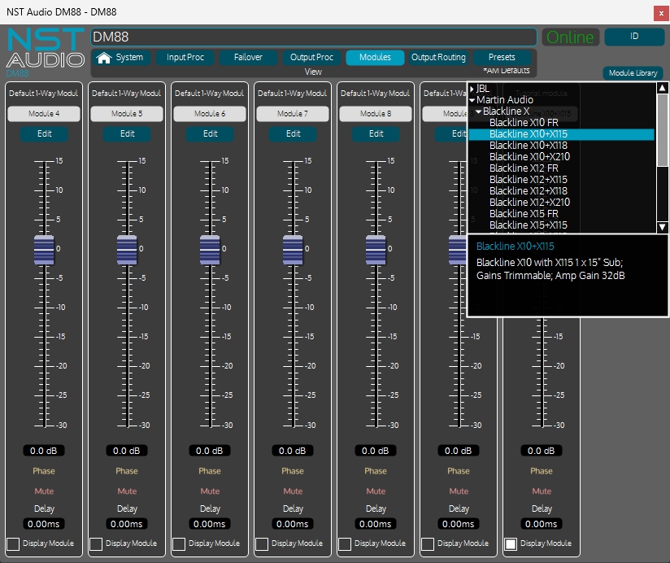Toggle Phase on Module 4
Image resolution: width=670 pixels, height=563 pixels.
(44, 471)
